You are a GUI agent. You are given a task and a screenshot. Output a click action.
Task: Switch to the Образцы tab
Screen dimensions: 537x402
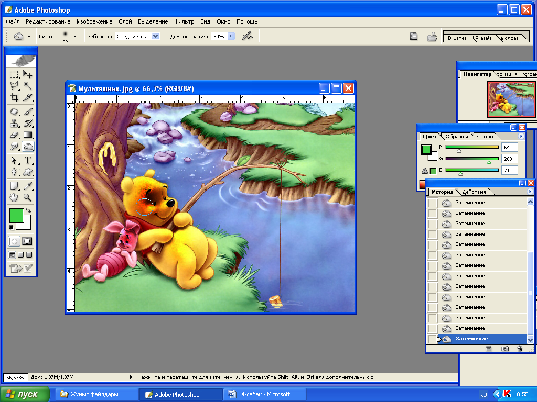tap(457, 137)
